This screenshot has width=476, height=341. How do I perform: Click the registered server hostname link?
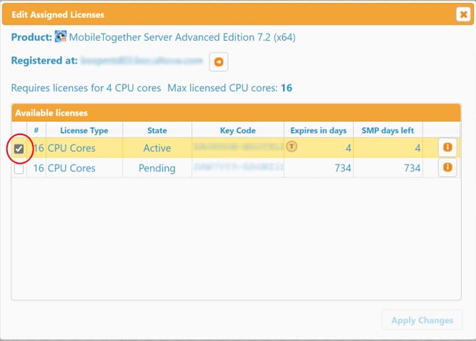point(142,61)
